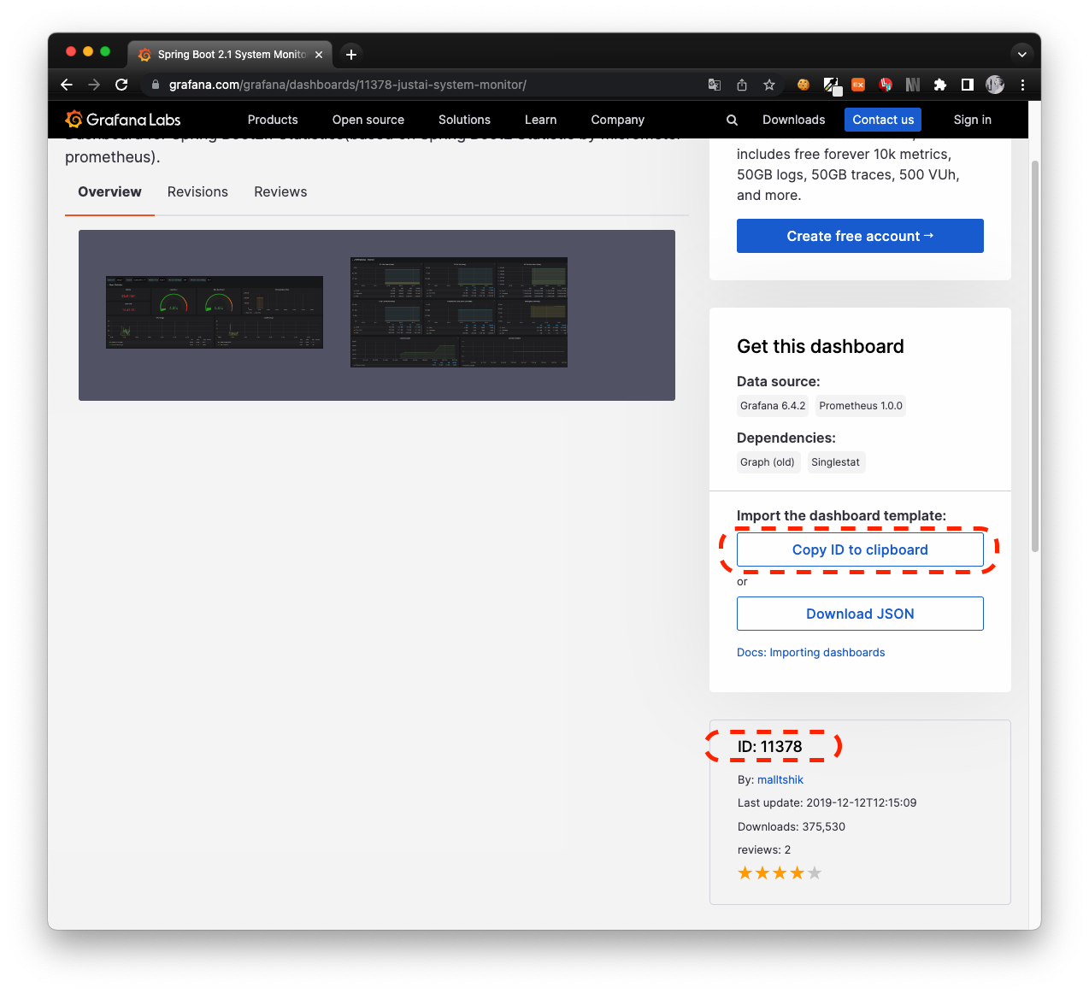The width and height of the screenshot is (1089, 993).
Task: Click the star rating row
Action: click(x=780, y=873)
